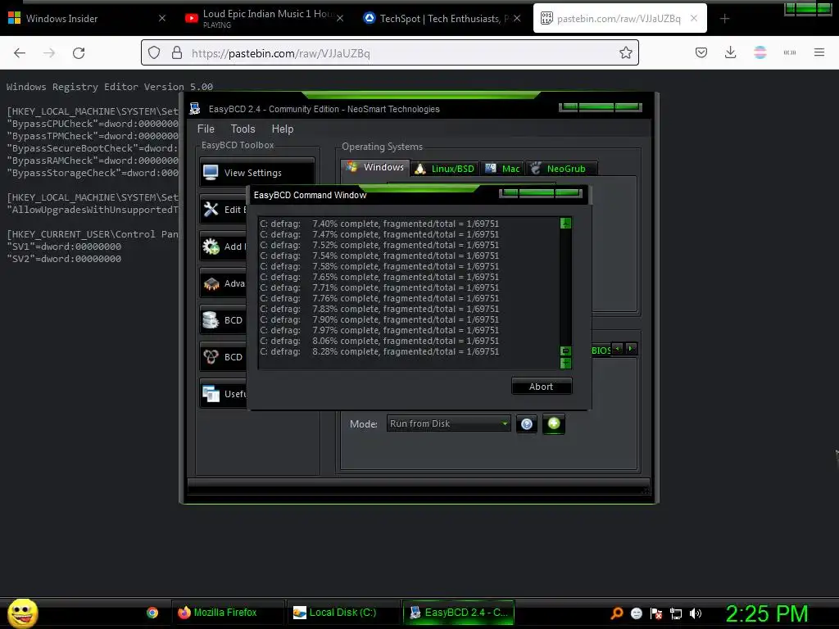
Task: Launch Chrome from the taskbar
Action: 152,613
